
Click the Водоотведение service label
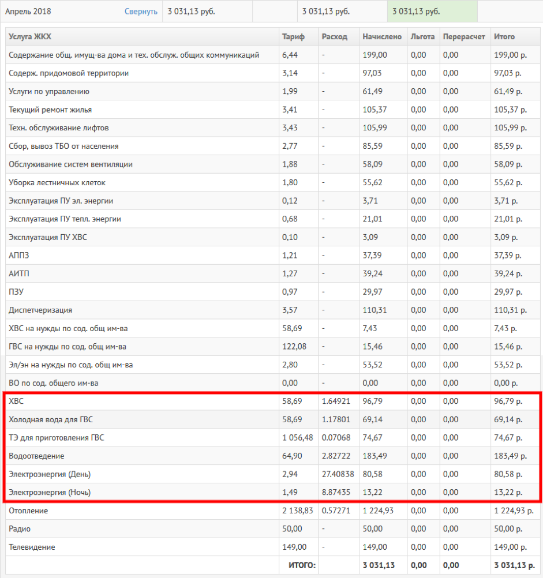36,456
